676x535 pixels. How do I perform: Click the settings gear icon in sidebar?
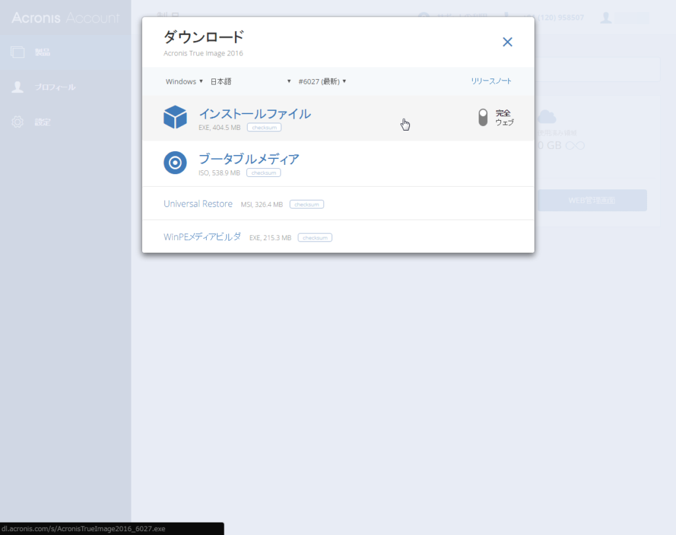(17, 122)
